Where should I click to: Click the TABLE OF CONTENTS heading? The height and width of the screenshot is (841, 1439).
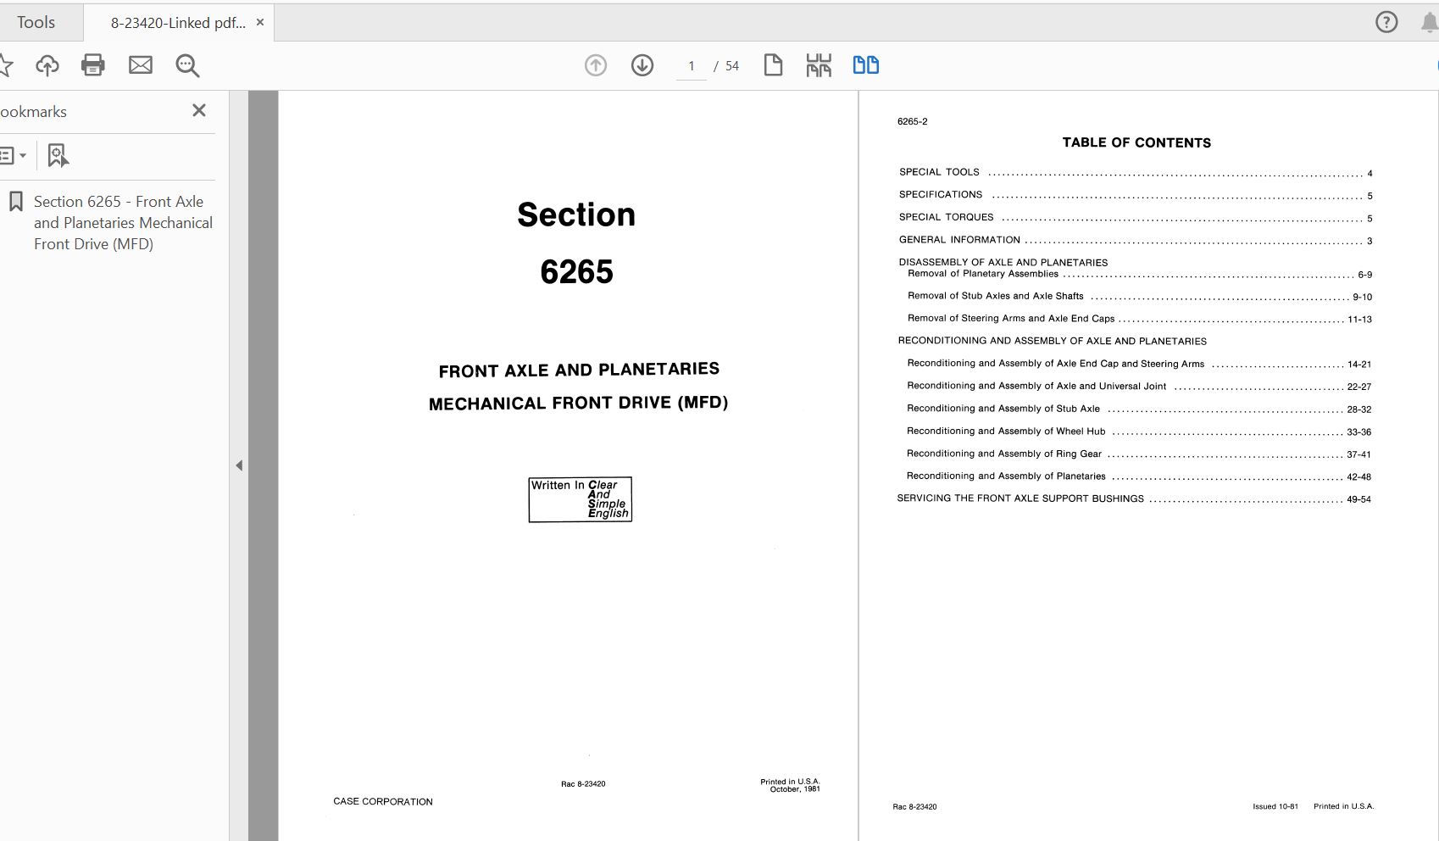(x=1136, y=142)
